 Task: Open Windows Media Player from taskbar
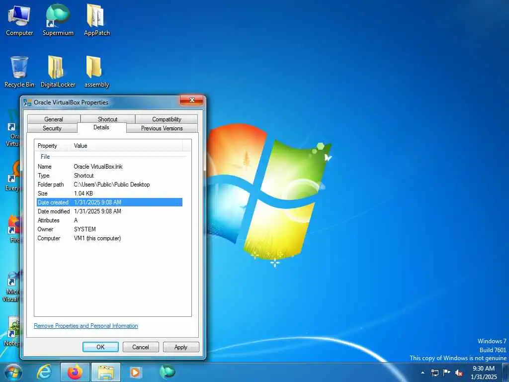point(135,372)
